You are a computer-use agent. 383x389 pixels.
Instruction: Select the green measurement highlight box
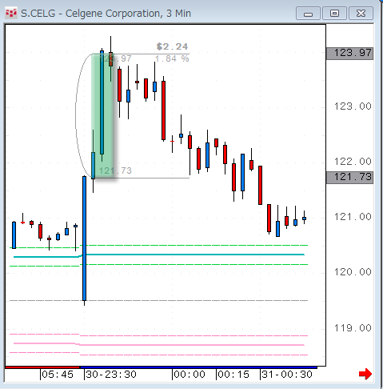pos(103,116)
